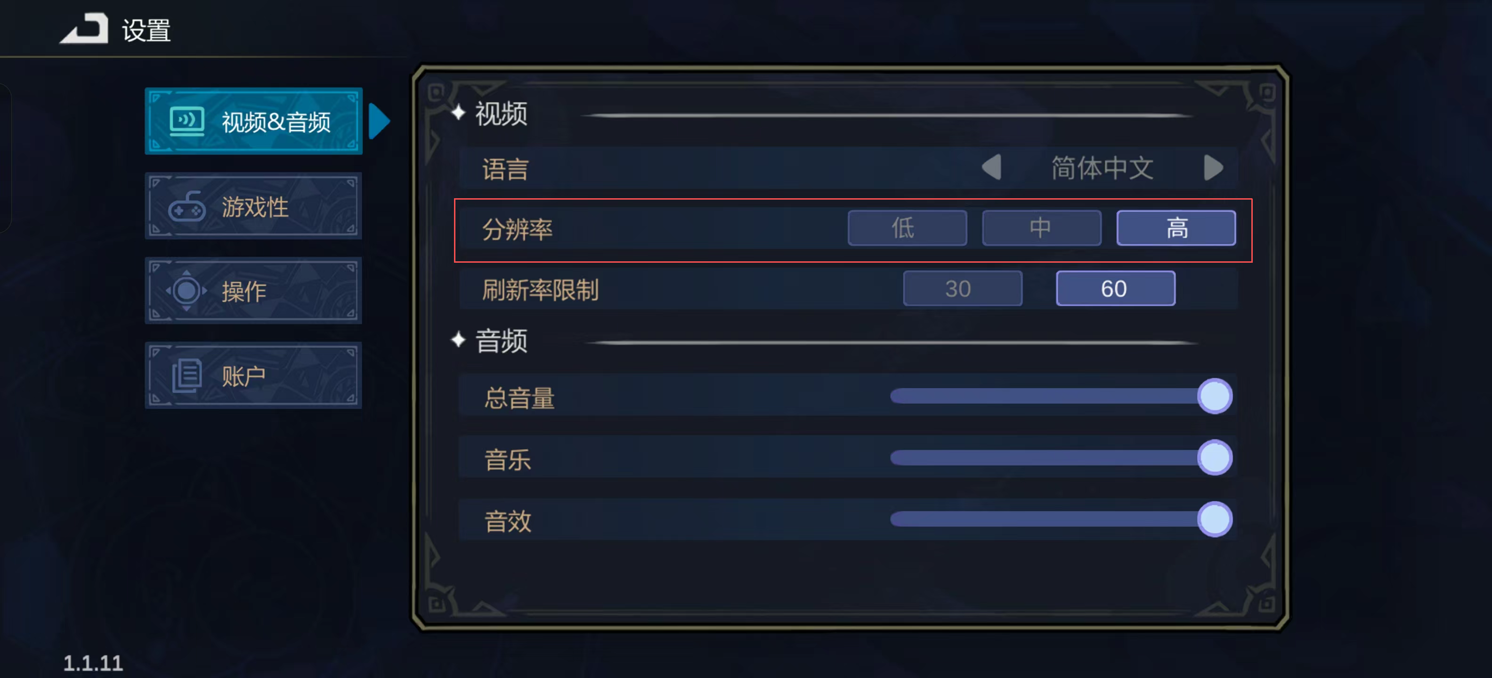Click the 简体中文 language value
This screenshot has width=1492, height=678.
click(1102, 168)
